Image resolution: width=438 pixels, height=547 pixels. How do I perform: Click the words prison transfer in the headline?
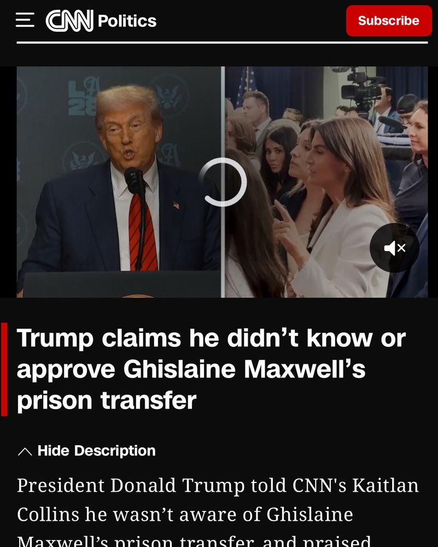[107, 400]
